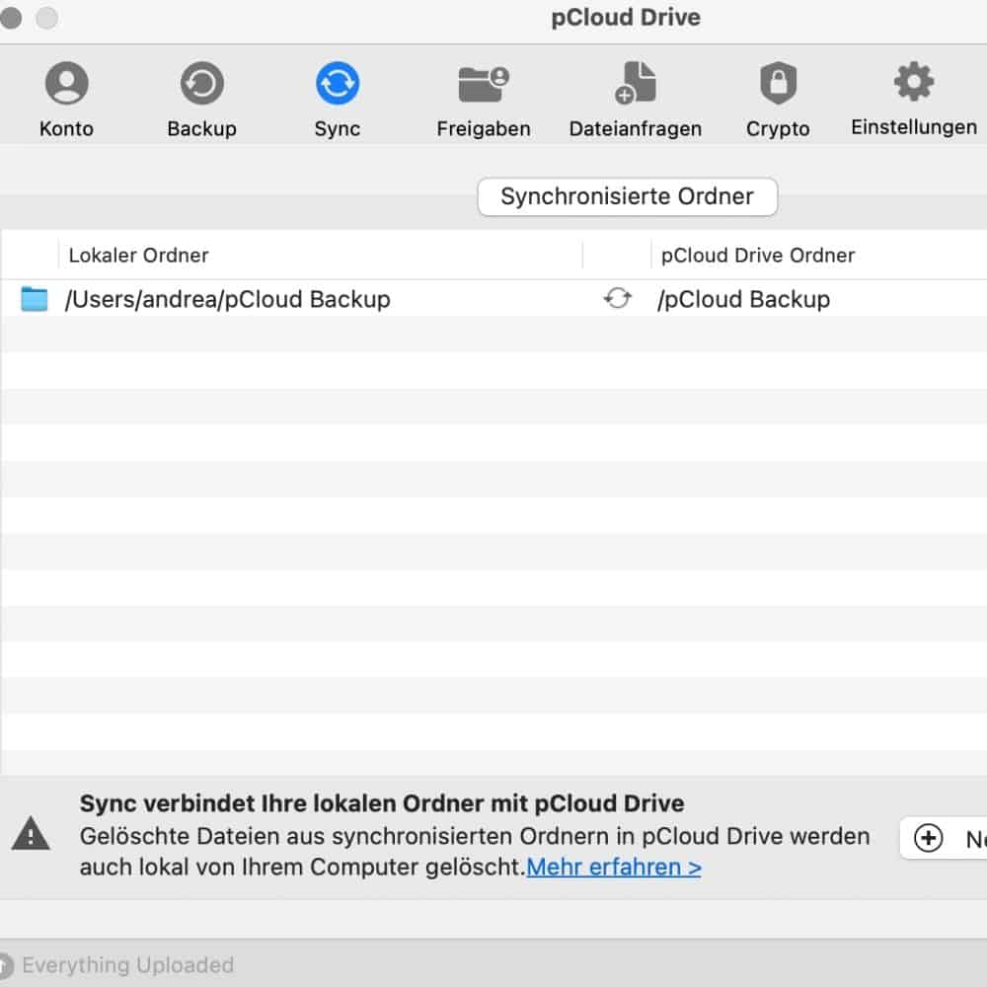Image resolution: width=987 pixels, height=987 pixels.
Task: Click the warning triangle icon
Action: point(31,833)
